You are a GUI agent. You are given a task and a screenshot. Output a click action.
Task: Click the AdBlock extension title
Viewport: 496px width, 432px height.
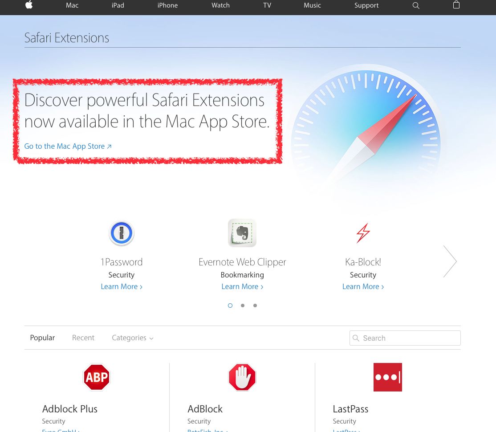205,409
